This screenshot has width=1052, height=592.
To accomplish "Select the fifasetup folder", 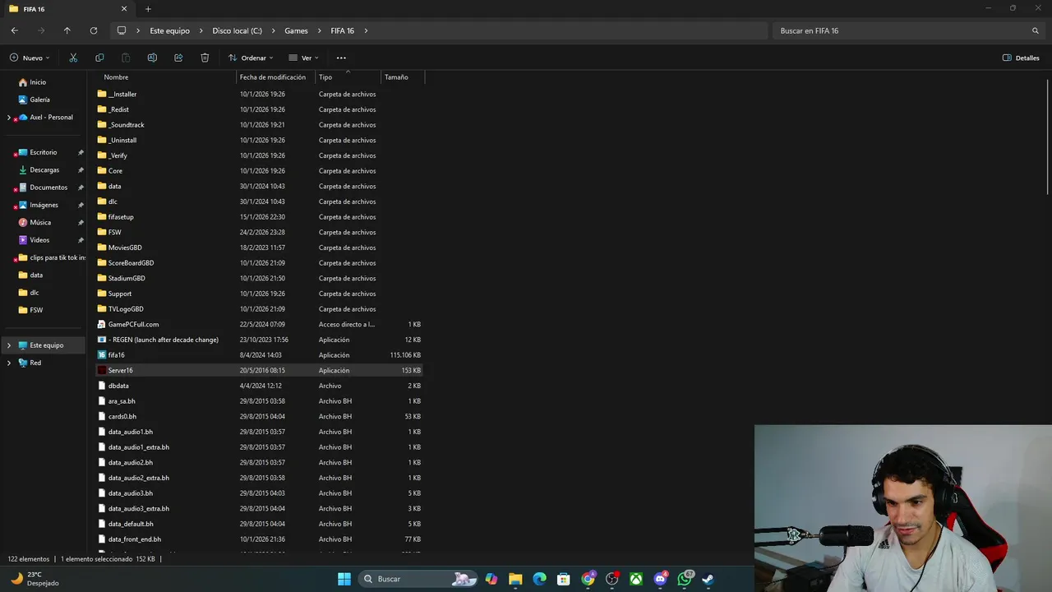I will tap(121, 217).
